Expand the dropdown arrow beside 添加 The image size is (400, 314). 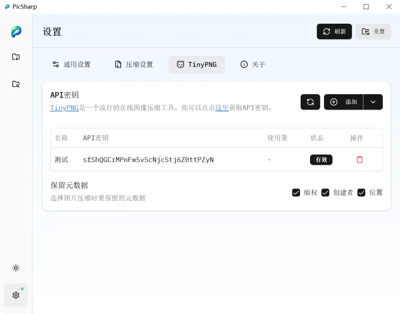click(373, 102)
